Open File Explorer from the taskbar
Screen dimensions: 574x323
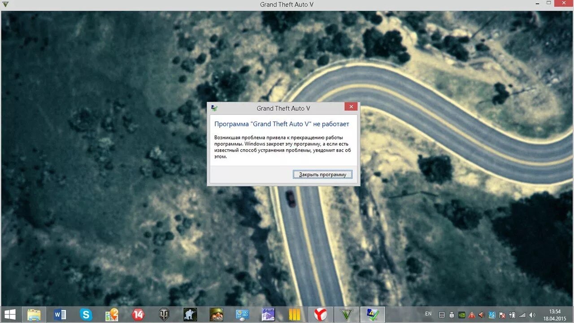coord(34,315)
